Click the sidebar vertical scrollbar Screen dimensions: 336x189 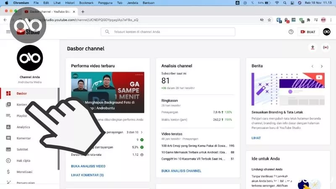point(58,129)
